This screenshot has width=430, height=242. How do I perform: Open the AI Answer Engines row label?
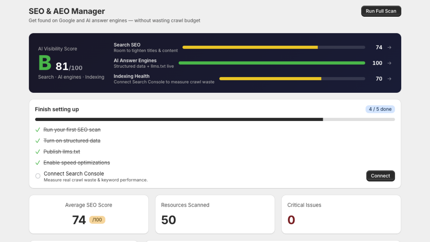coord(135,60)
